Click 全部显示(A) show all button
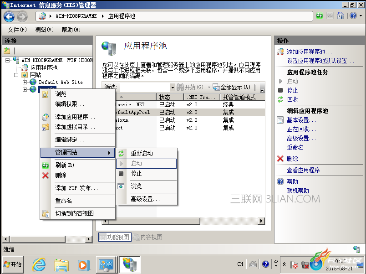The image size is (366, 274). pyautogui.click(x=232, y=88)
